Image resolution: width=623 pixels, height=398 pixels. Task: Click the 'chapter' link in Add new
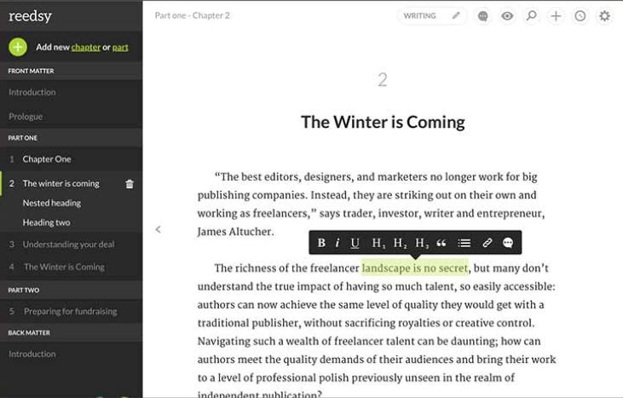86,47
